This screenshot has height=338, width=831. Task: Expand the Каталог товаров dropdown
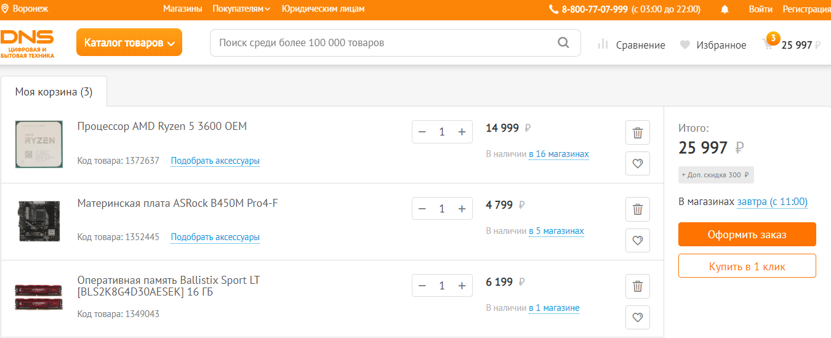click(x=129, y=42)
